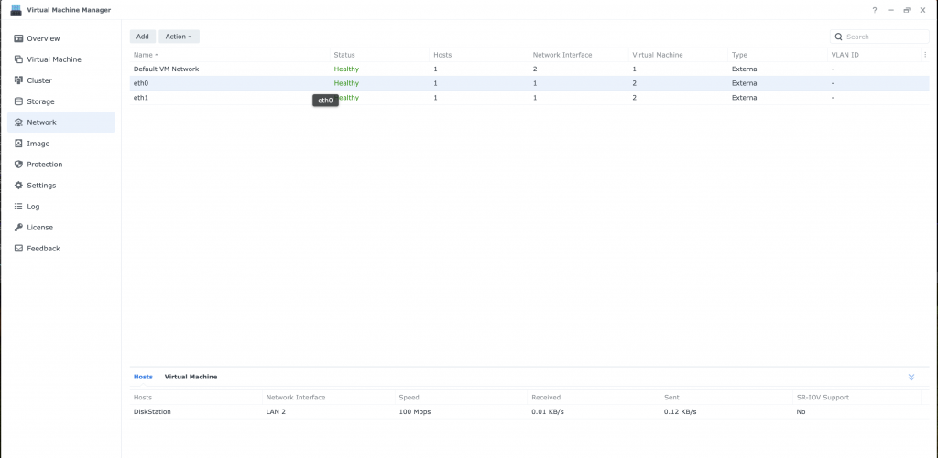This screenshot has width=938, height=458.
Task: Open Protection shield icon
Action: [x=18, y=165]
